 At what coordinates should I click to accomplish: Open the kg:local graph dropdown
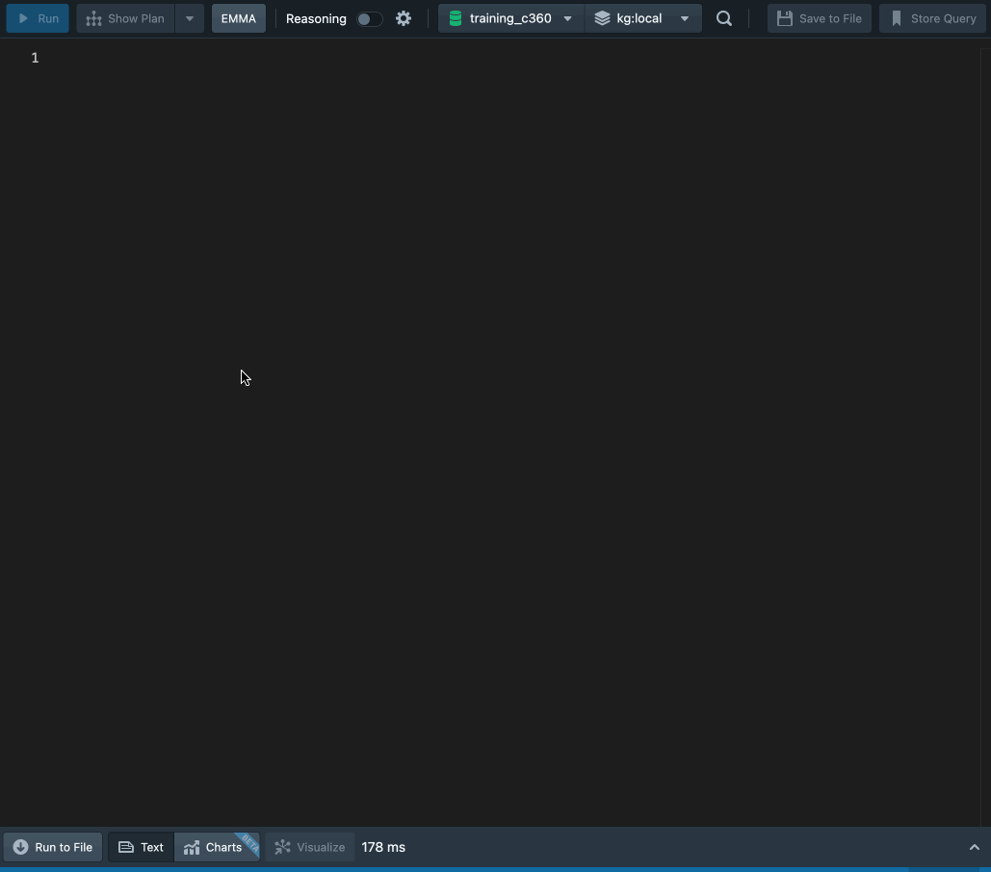pos(684,18)
